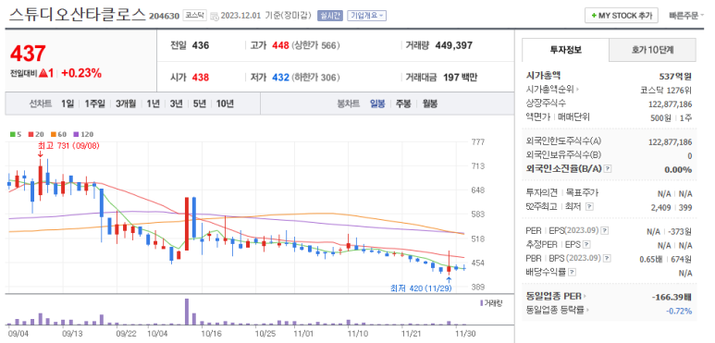Click the 코스닥 market badge
Screen dimensions: 715x343
[x=195, y=15]
